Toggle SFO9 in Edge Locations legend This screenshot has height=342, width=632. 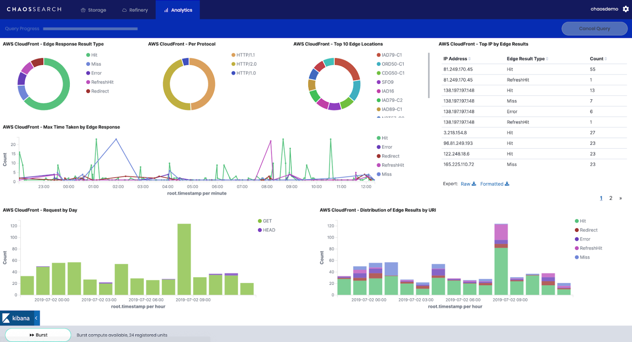385,82
